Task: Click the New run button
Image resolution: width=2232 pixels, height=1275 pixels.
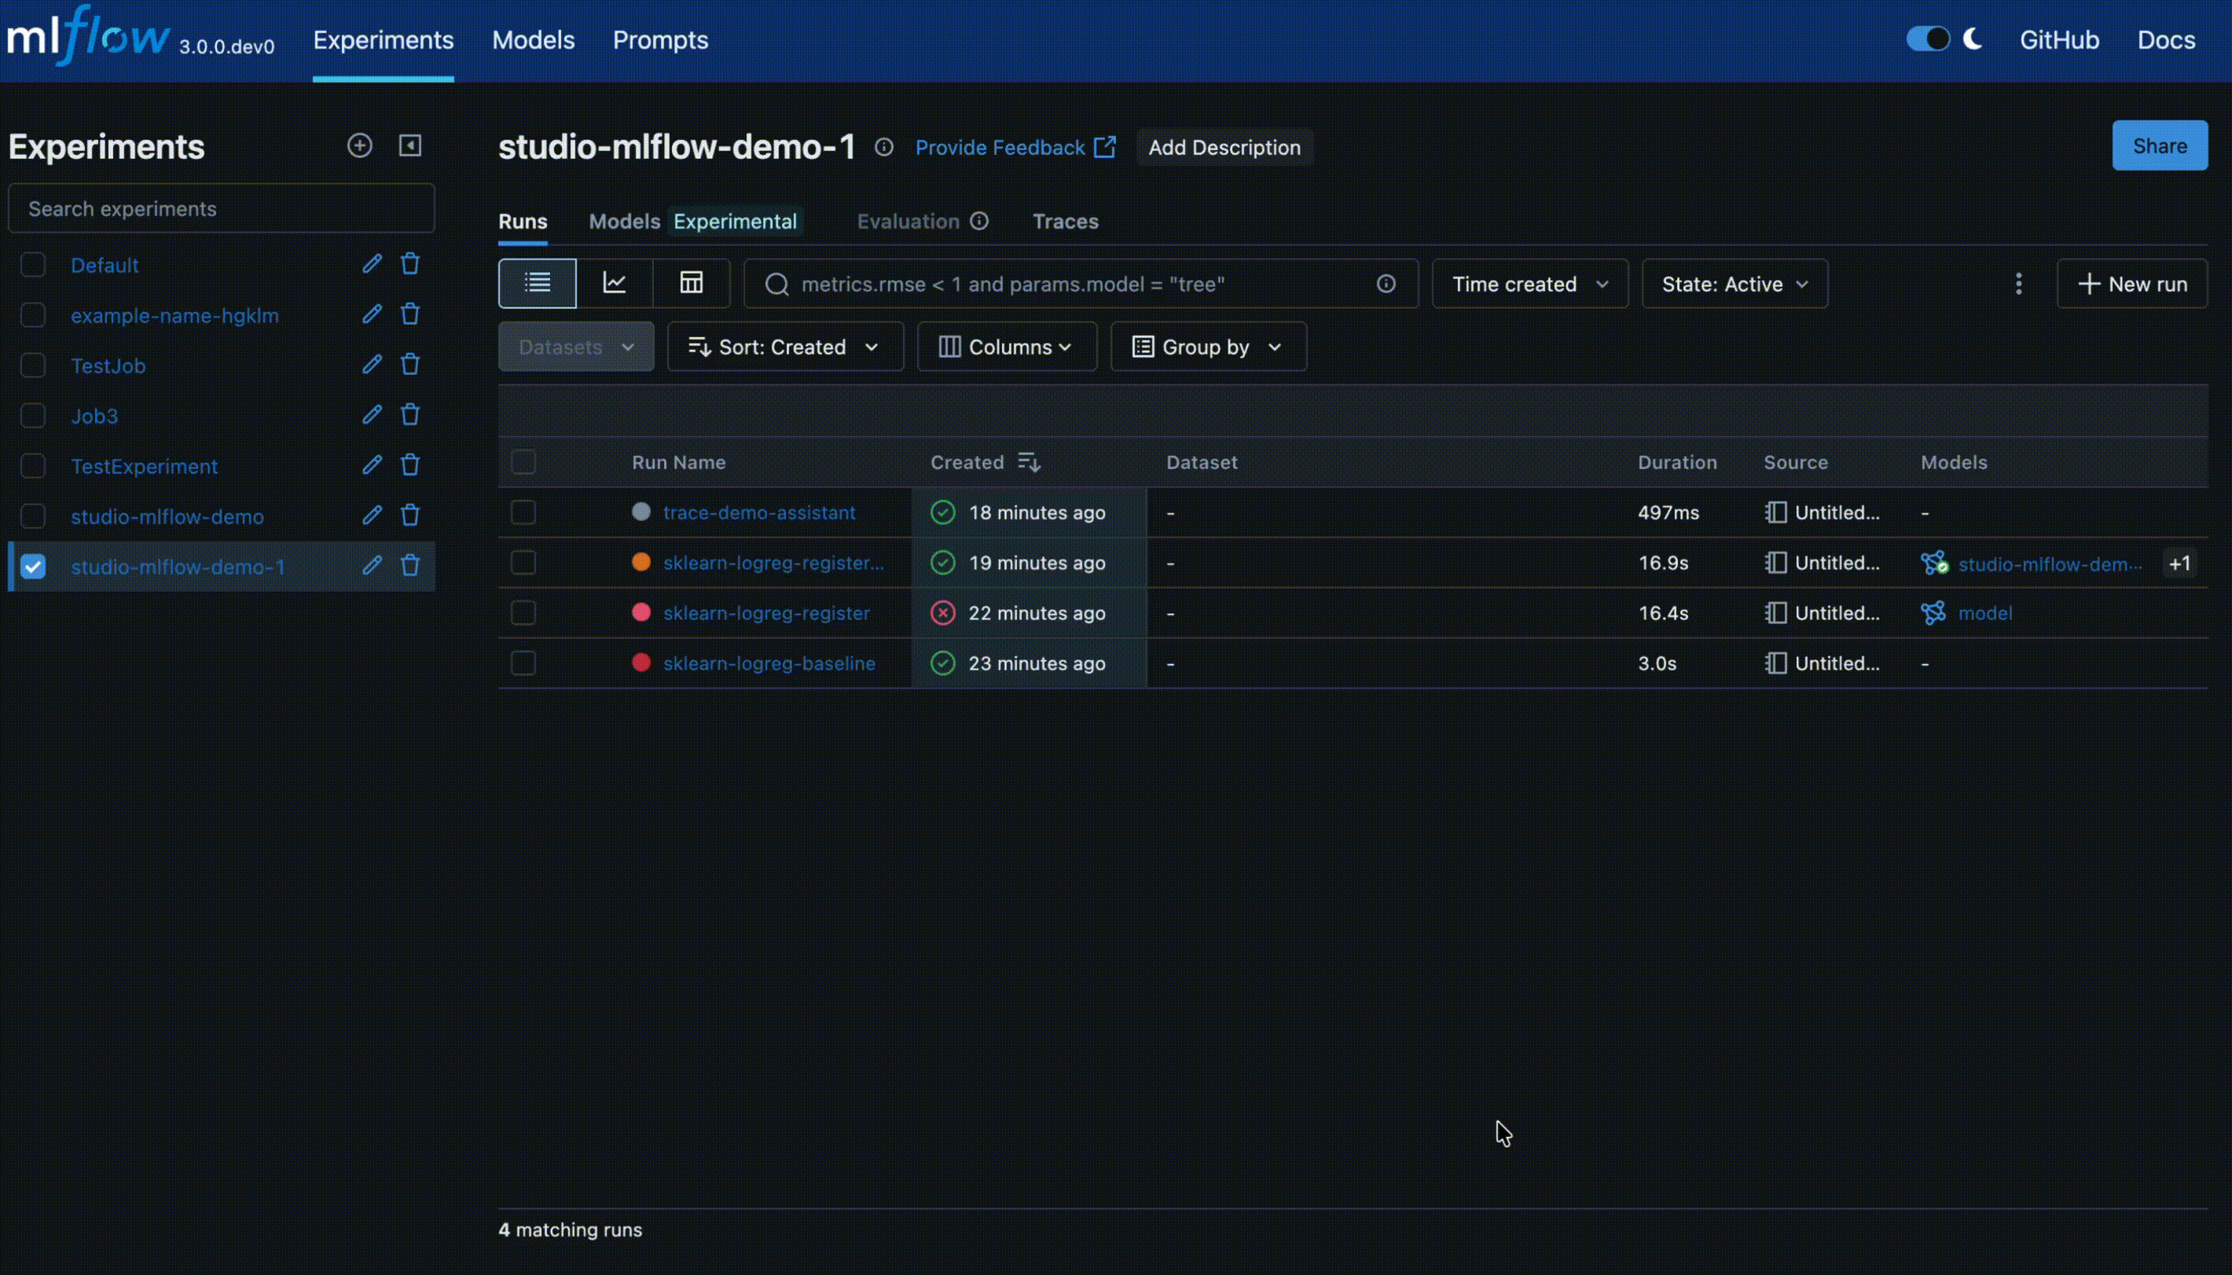Action: (x=2131, y=284)
